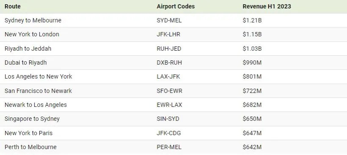Click the Revenue H1 2023 column header

267,6
